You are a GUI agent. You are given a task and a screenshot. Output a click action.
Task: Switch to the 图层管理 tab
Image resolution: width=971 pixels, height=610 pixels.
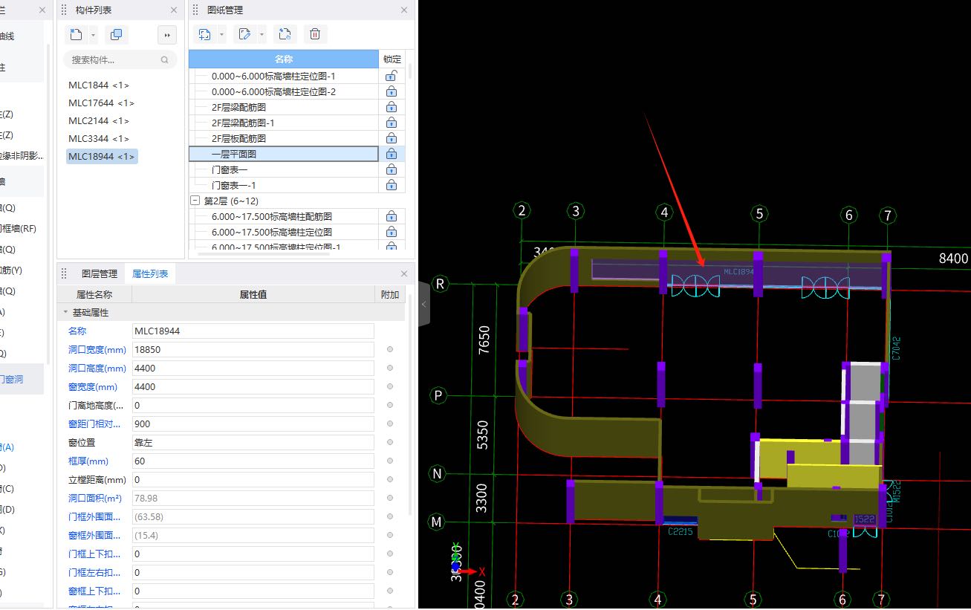[x=100, y=273]
